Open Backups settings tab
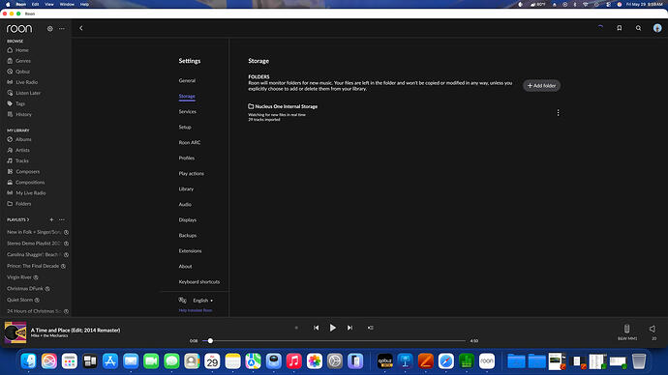The height and width of the screenshot is (375, 668). pos(188,236)
